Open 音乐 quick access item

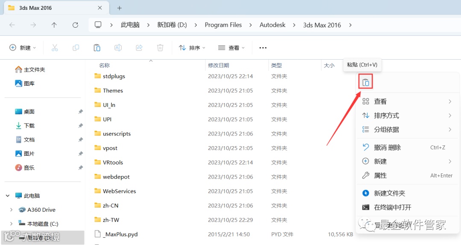[25, 167]
